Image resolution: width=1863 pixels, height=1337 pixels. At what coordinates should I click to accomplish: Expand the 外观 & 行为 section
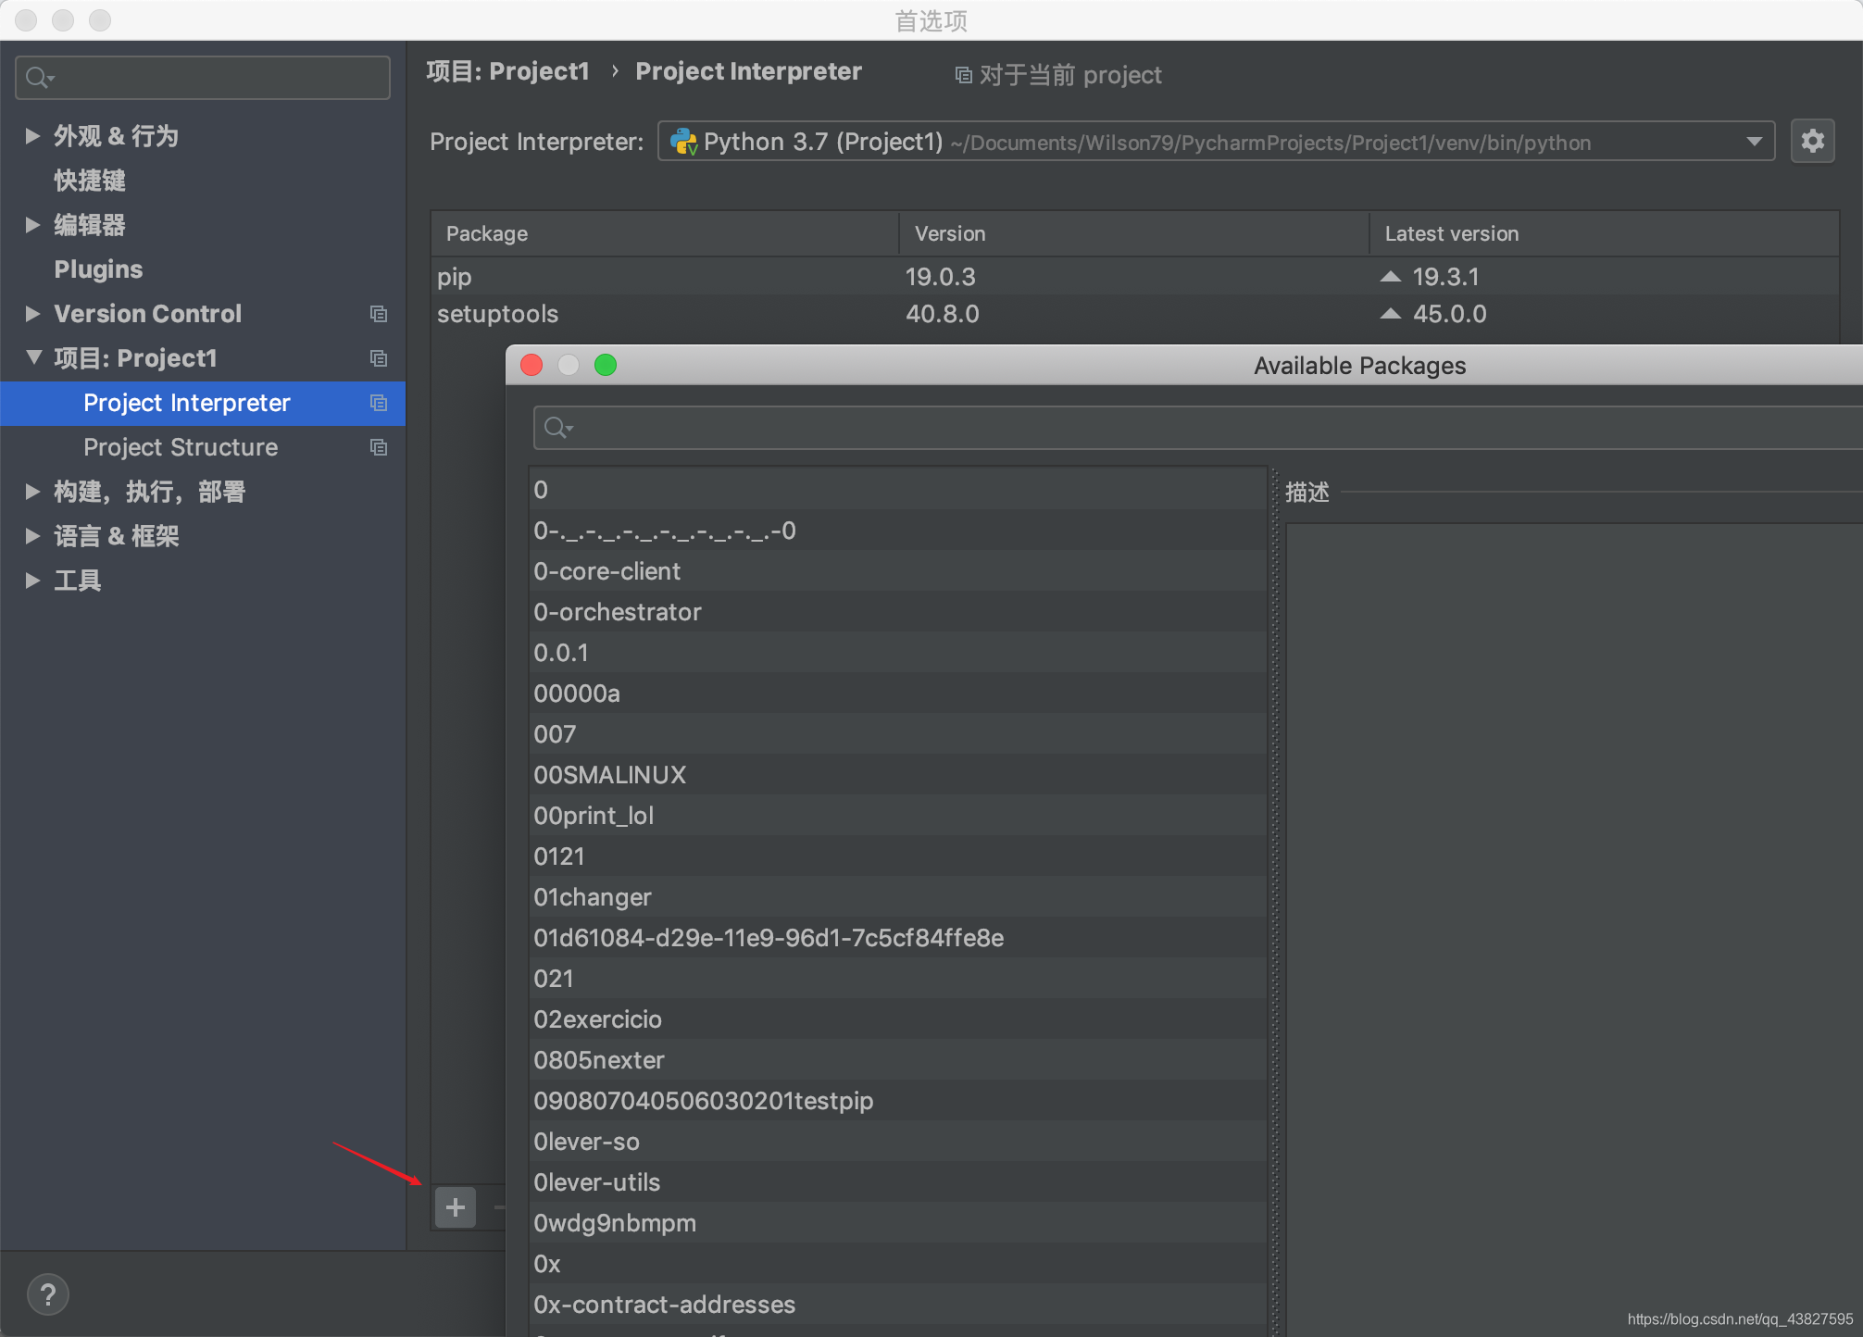[x=32, y=136]
